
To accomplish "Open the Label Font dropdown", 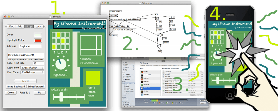I will point(32,68).
